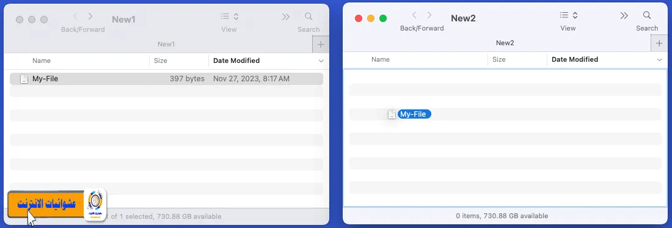The image size is (672, 228).
Task: Open View options in New1 window
Action: [229, 17]
